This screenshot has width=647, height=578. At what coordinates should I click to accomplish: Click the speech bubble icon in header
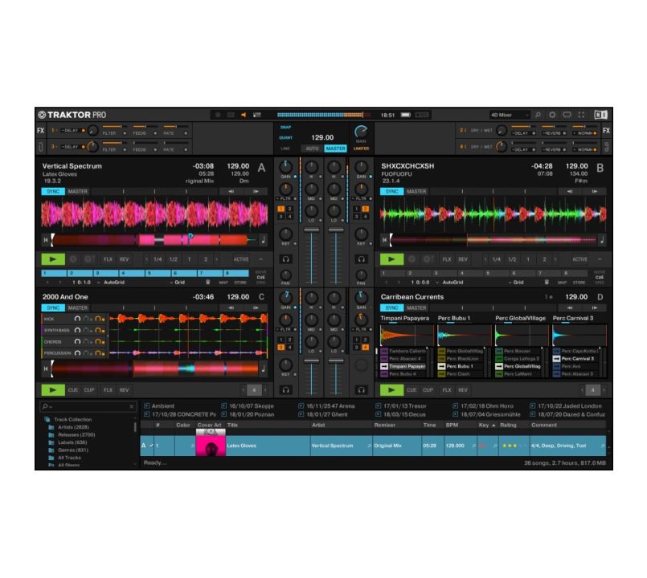click(x=567, y=115)
